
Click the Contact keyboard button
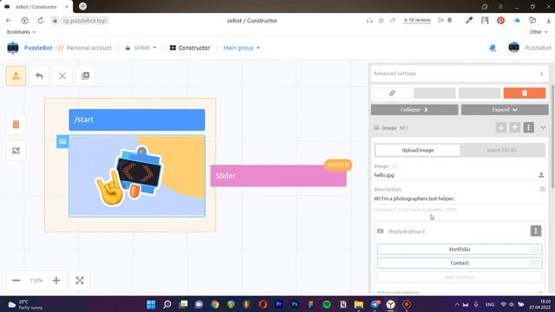tap(460, 263)
